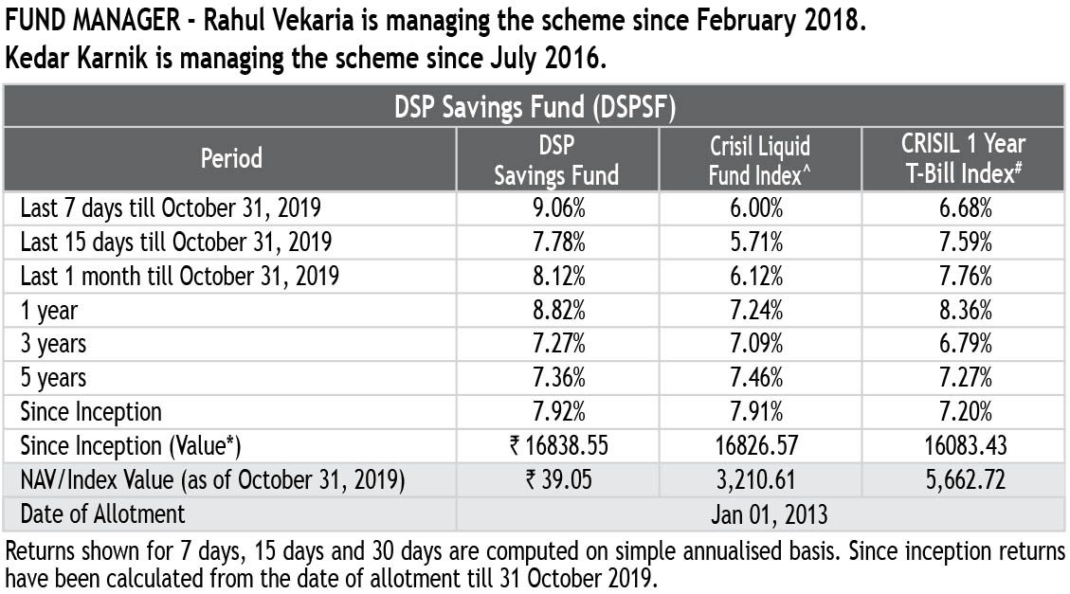Image resolution: width=1070 pixels, height=594 pixels.
Task: Click the ₹ 16838.55 inception value
Action: click(557, 446)
